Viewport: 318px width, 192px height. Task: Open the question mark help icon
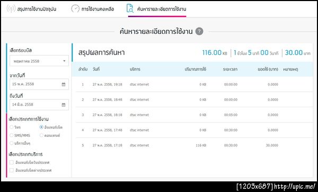point(199,31)
